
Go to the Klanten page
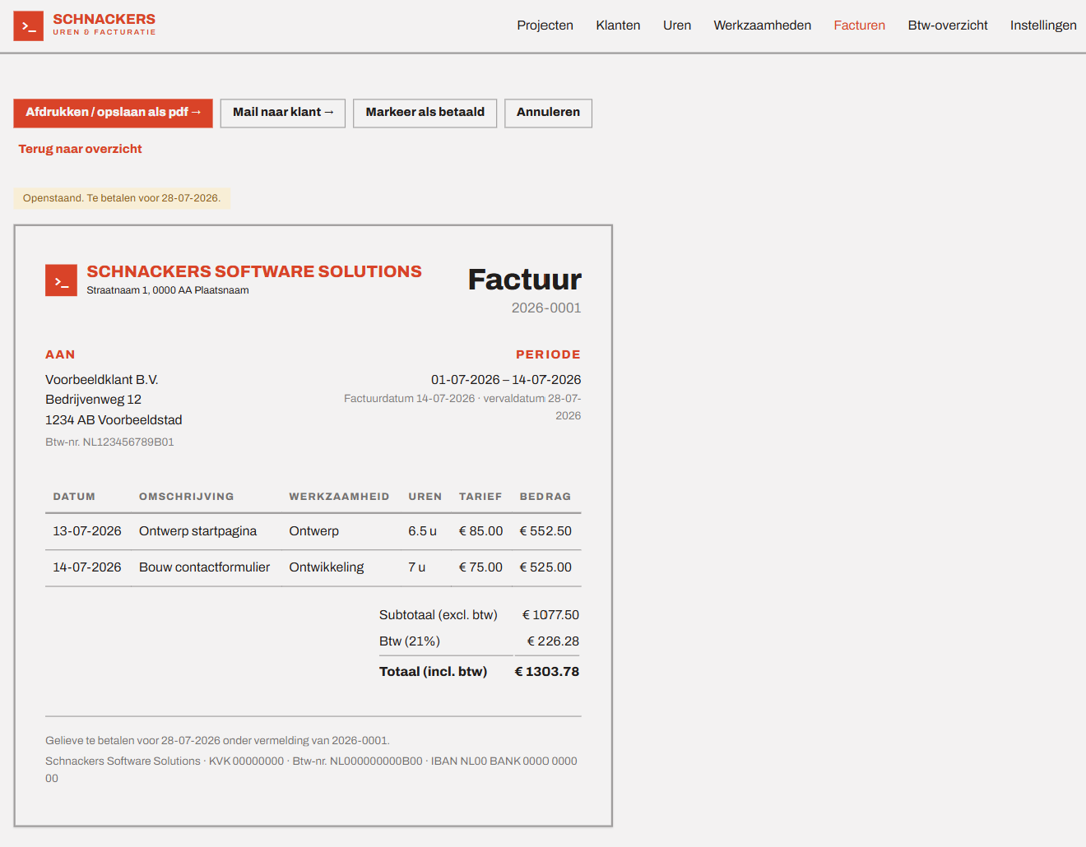[x=618, y=25]
